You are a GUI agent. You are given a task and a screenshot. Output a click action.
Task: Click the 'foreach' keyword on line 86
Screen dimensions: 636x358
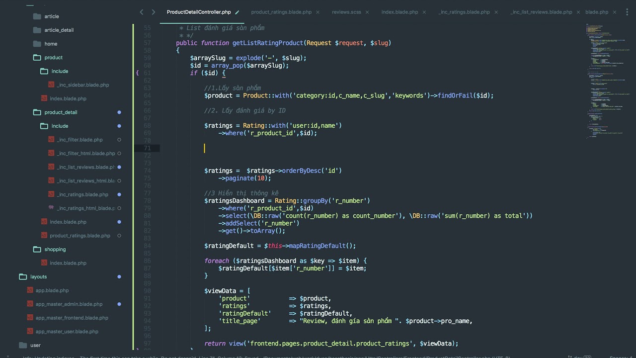click(x=217, y=261)
